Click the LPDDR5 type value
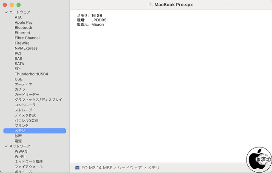This screenshot has width=272, height=173. coord(99,20)
